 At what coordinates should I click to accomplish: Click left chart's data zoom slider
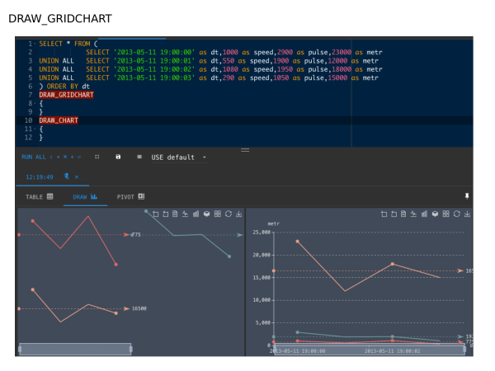point(75,349)
